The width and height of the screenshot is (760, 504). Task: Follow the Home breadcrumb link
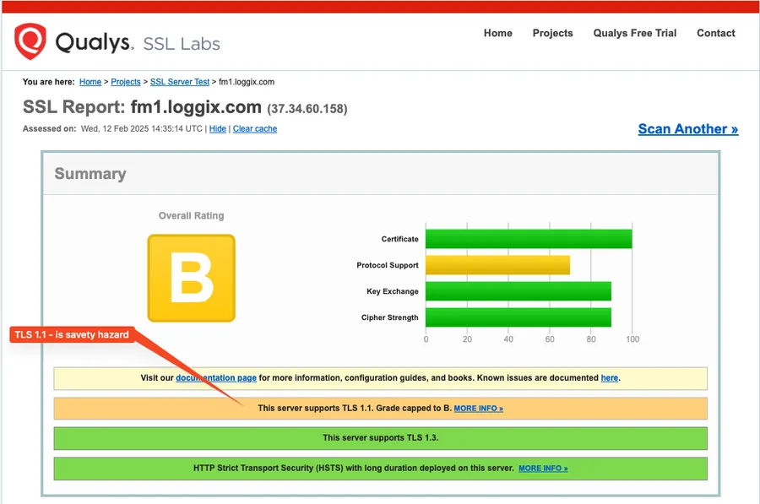coord(90,82)
